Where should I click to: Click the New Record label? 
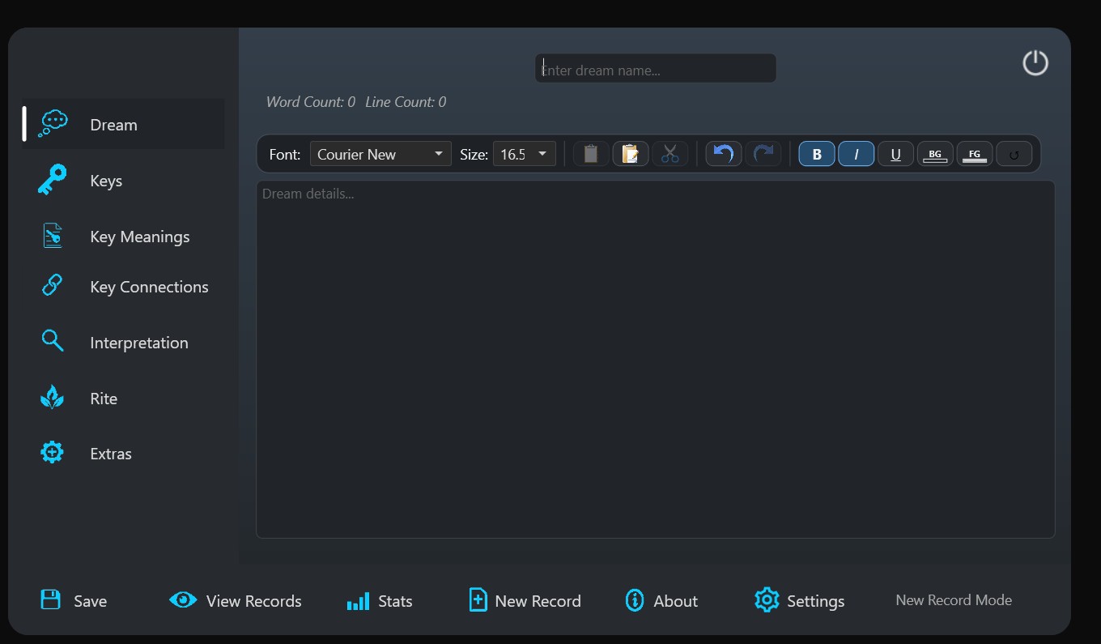[x=538, y=601]
